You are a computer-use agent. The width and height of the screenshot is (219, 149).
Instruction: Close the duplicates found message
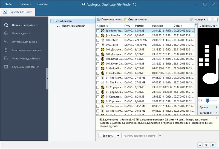(217, 118)
